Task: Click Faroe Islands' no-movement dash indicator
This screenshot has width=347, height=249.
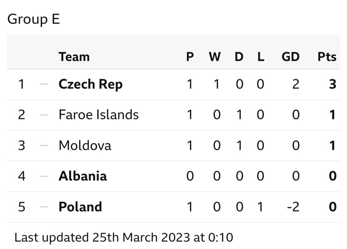Action: 44,115
